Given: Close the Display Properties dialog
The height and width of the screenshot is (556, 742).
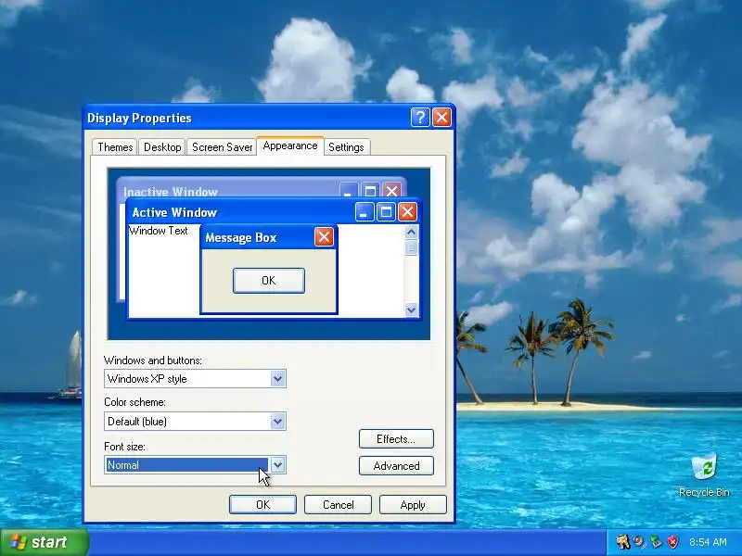Looking at the screenshot, I should 442,118.
